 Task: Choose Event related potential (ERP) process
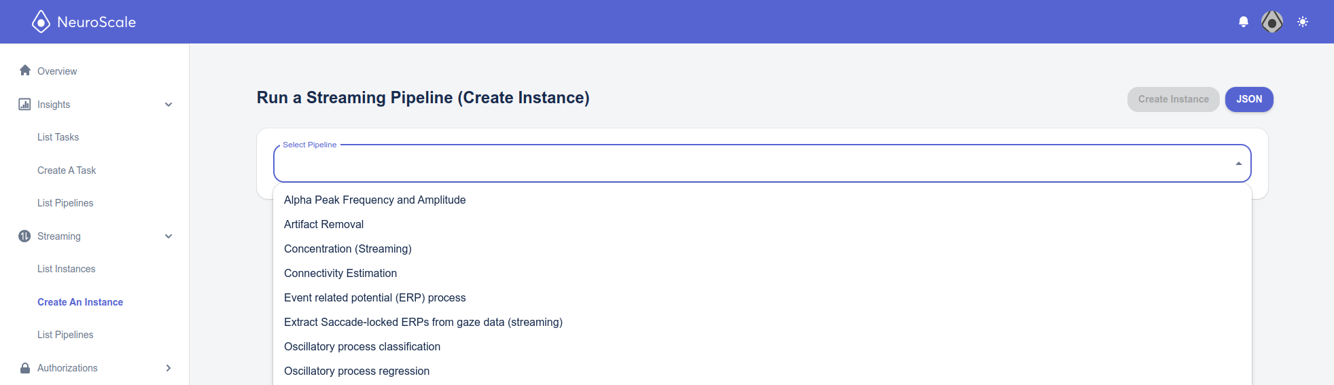[762, 297]
